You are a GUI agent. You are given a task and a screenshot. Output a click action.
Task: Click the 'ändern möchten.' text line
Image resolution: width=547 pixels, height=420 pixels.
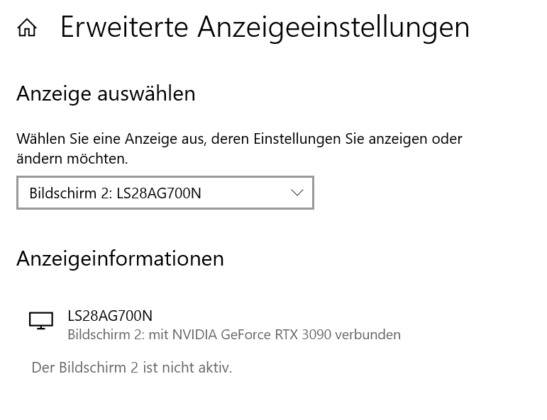pyautogui.click(x=72, y=159)
